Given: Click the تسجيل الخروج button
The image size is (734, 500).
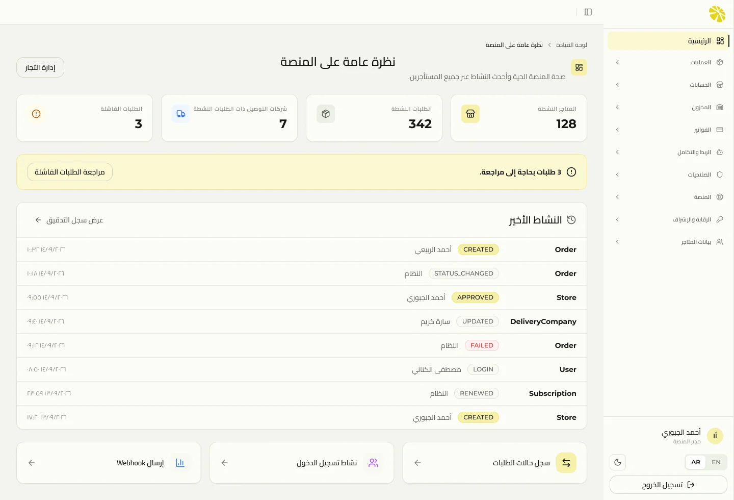Looking at the screenshot, I should coord(668,485).
